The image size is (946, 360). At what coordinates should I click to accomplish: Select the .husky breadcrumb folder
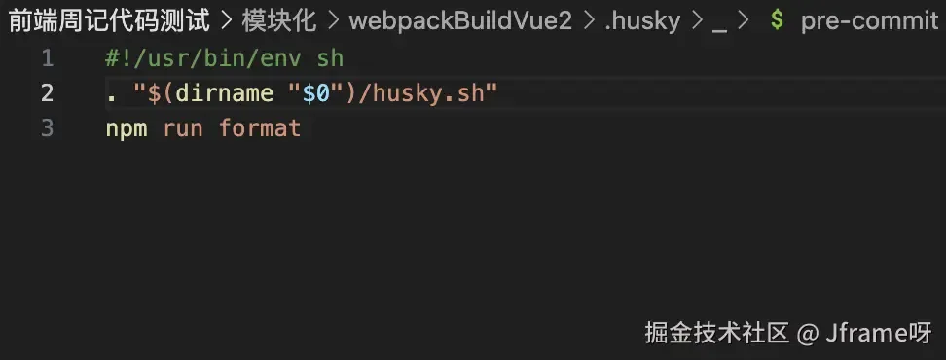click(x=642, y=21)
